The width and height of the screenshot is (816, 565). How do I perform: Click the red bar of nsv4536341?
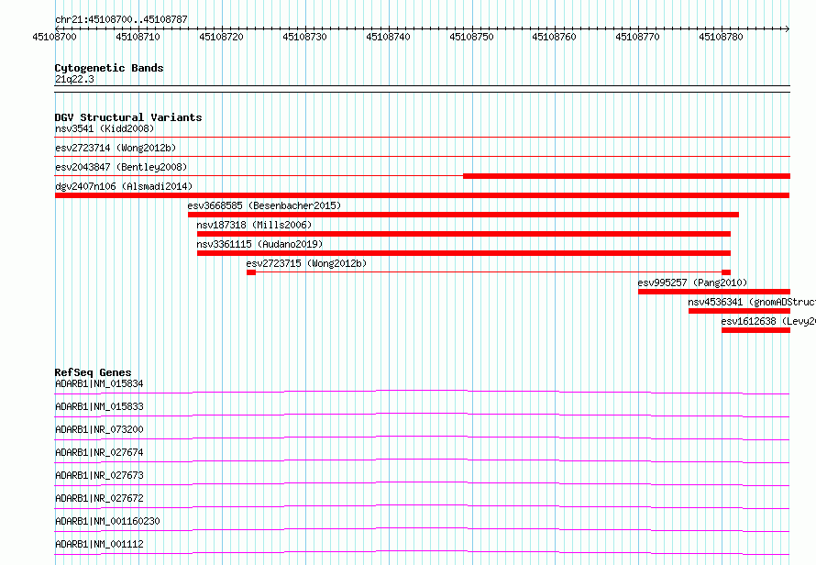coord(739,311)
